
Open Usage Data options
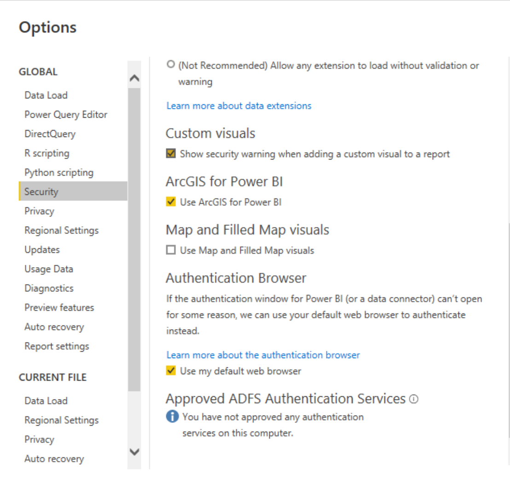[x=49, y=269]
